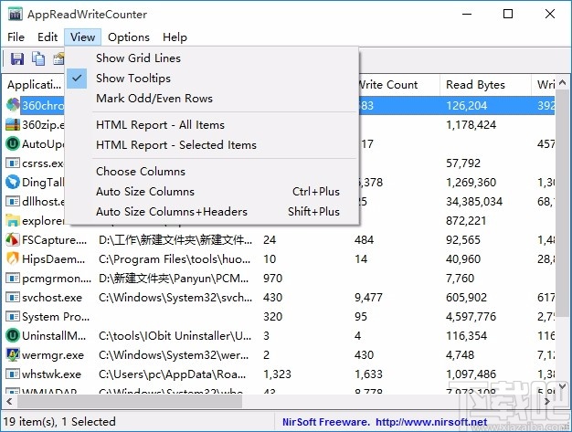This screenshot has height=432, width=572.
Task: Click pcmgrmon count value 970
Action: (x=272, y=279)
